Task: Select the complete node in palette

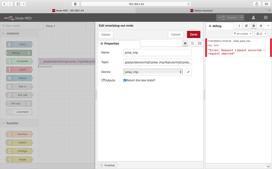Action: [x=19, y=61]
